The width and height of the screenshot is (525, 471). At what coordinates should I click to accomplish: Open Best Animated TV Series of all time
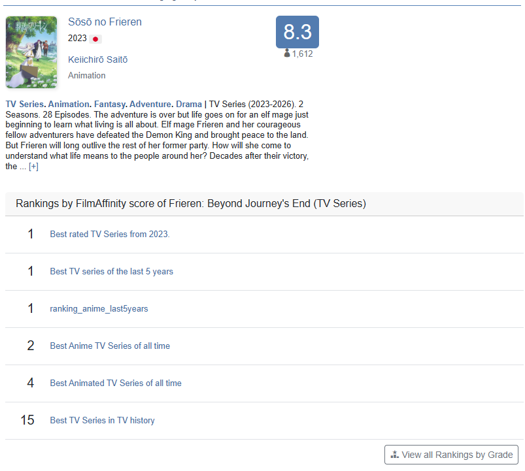coord(116,383)
